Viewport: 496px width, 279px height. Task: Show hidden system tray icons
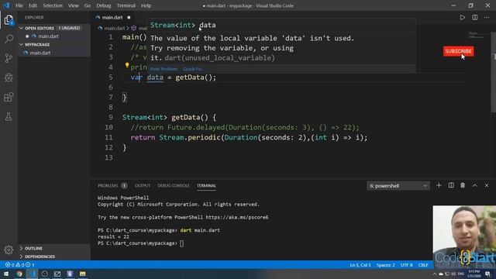(434, 274)
